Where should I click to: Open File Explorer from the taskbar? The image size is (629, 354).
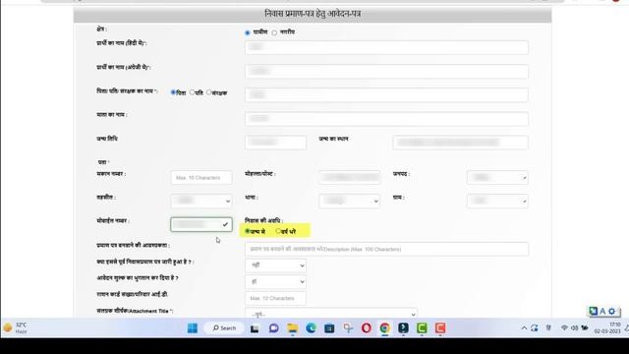(293, 328)
